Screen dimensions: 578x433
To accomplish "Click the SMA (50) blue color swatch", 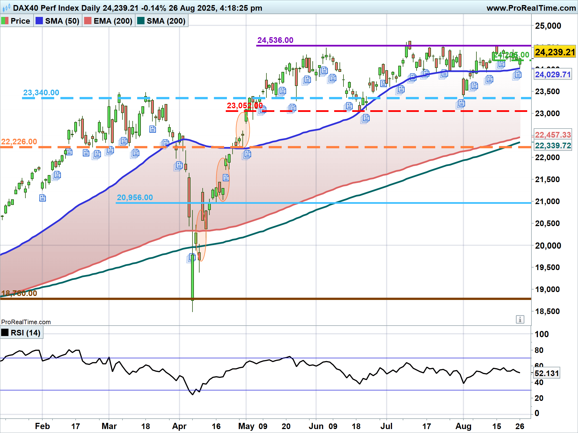I will (x=39, y=21).
